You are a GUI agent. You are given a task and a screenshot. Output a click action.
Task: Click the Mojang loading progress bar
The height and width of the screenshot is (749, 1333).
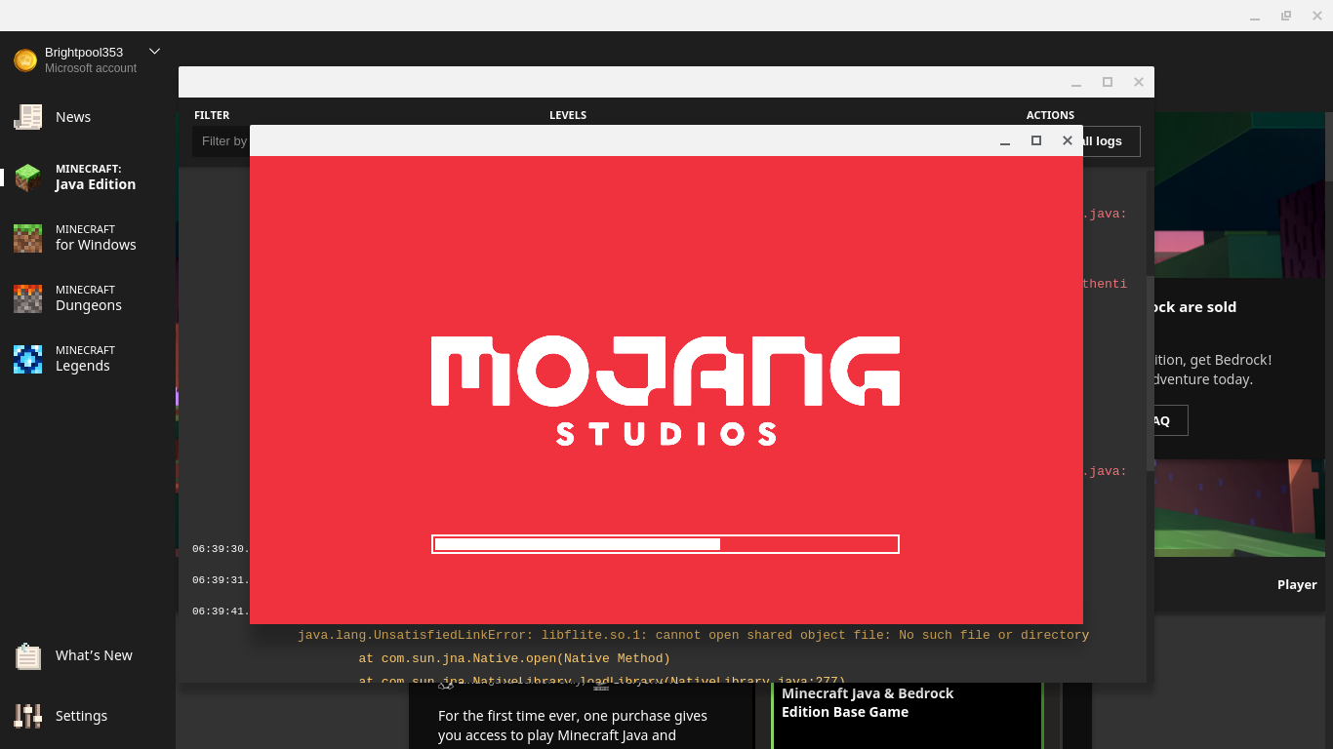coord(666,544)
